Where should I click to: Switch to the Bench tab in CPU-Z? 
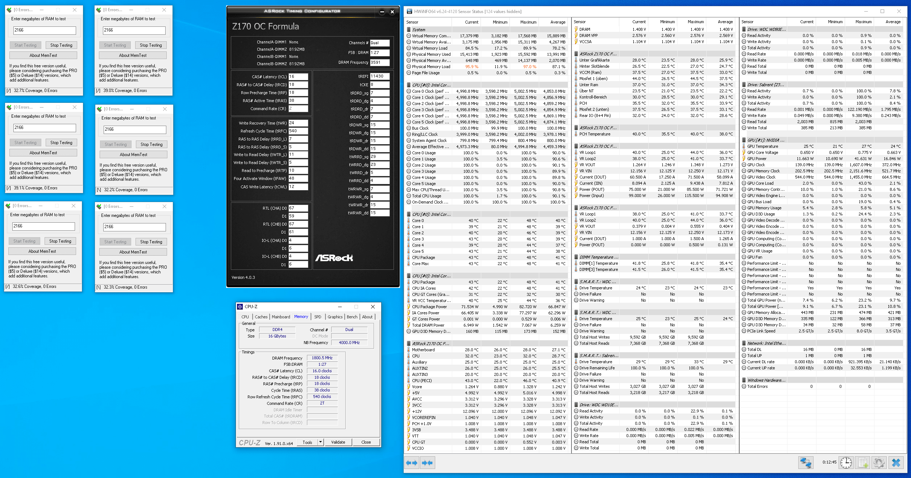(352, 317)
